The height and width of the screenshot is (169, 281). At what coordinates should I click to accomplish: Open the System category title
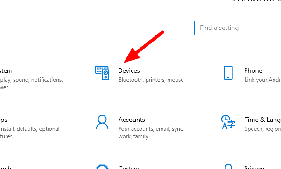tap(6, 70)
